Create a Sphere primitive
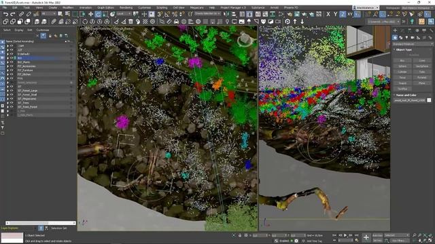 pos(402,66)
